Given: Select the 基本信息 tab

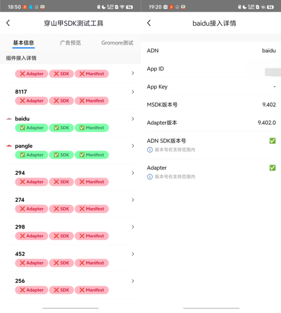Looking at the screenshot, I should click(23, 43).
